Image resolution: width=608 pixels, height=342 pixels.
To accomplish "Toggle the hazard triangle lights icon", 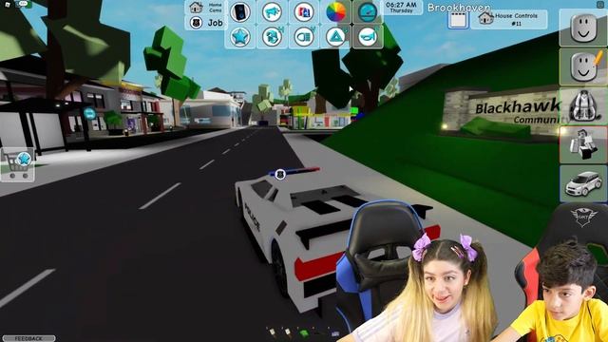I will (x=335, y=37).
